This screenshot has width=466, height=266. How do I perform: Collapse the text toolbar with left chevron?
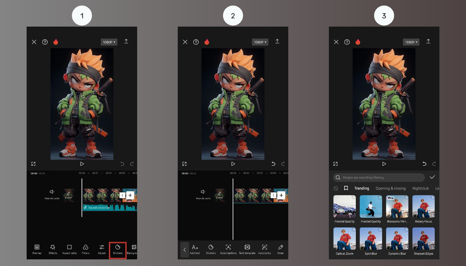point(185,249)
